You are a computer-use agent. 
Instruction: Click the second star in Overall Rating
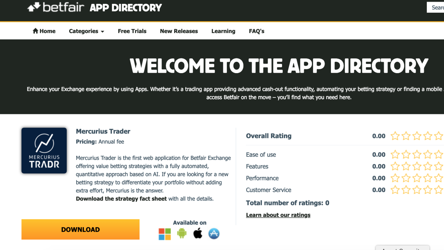(406, 136)
